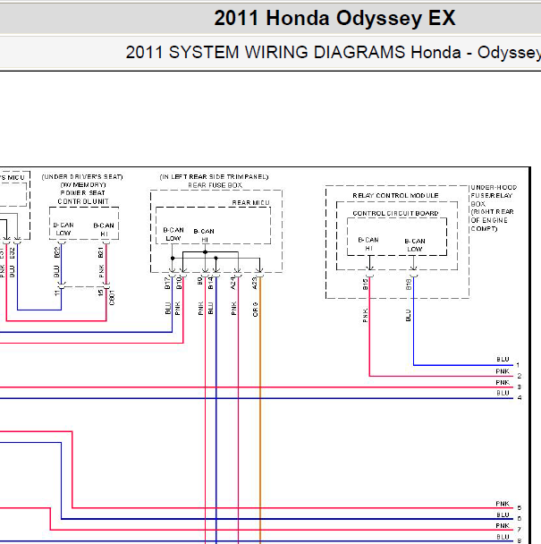541x544 pixels.
Task: Click PNK label above terminal 2 wire
Action: (503, 371)
